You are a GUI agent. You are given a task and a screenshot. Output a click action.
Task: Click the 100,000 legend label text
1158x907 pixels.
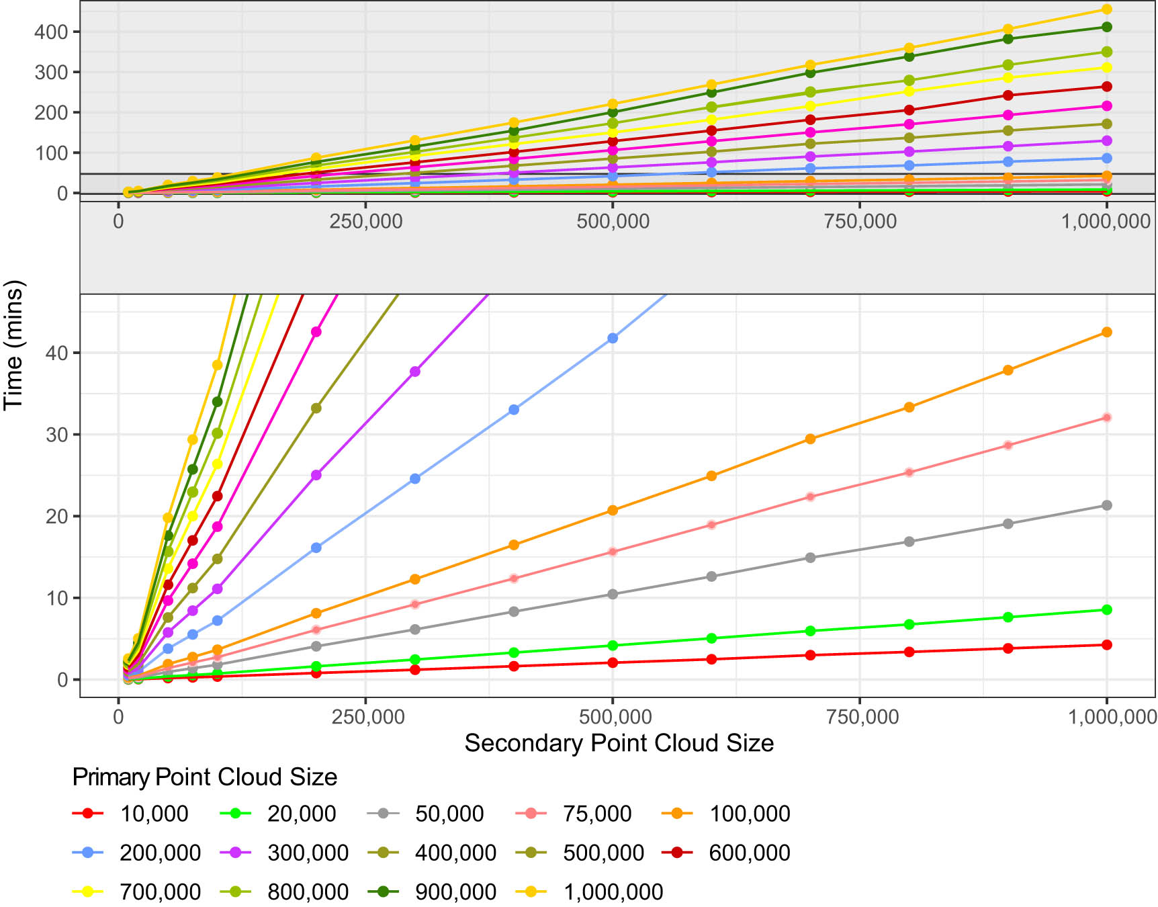[x=750, y=814]
